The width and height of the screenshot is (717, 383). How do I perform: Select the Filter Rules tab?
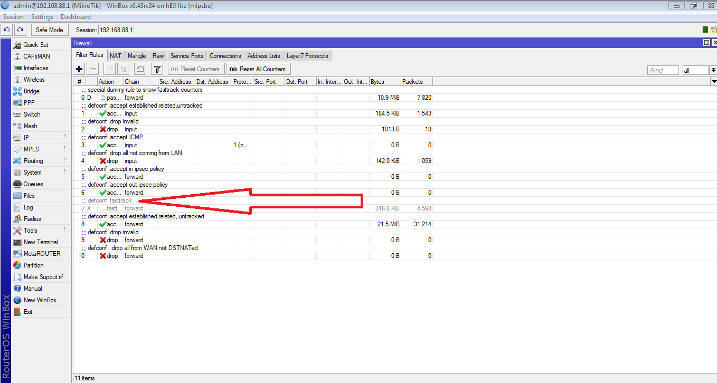click(x=90, y=55)
